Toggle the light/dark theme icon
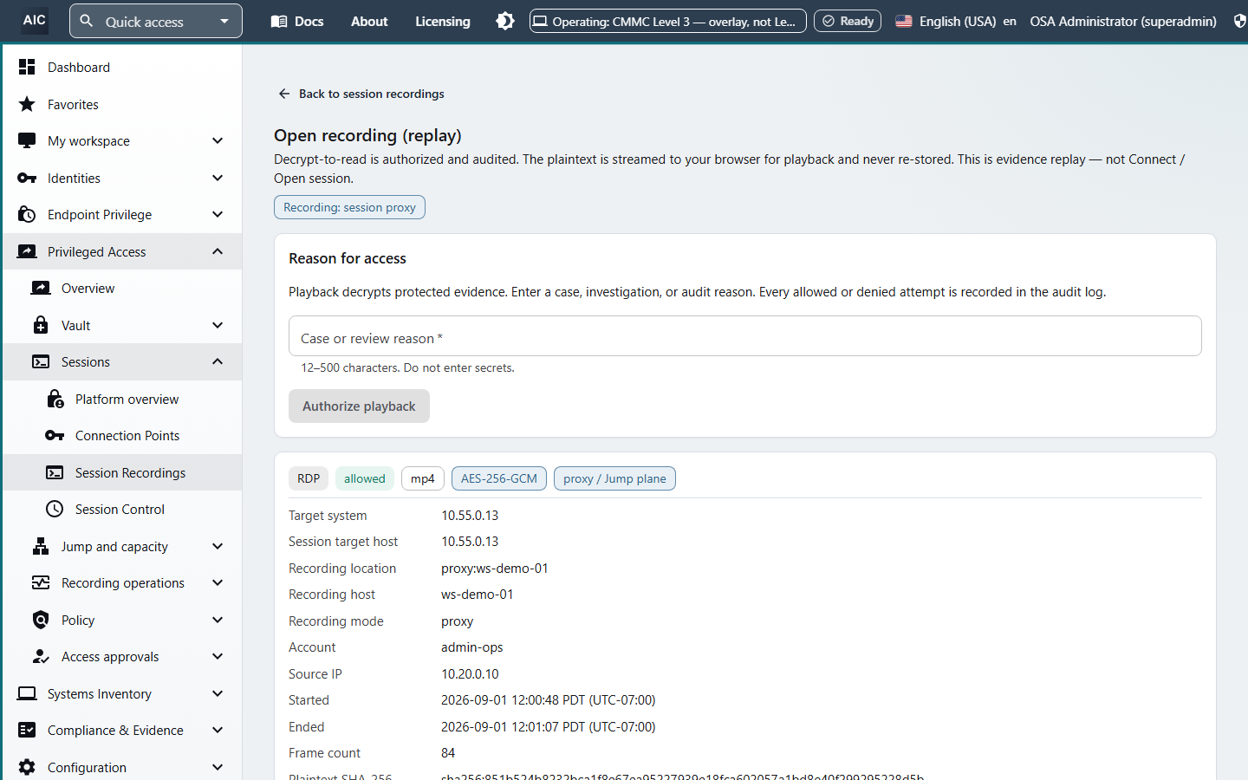Image resolution: width=1248 pixels, height=780 pixels. point(505,21)
